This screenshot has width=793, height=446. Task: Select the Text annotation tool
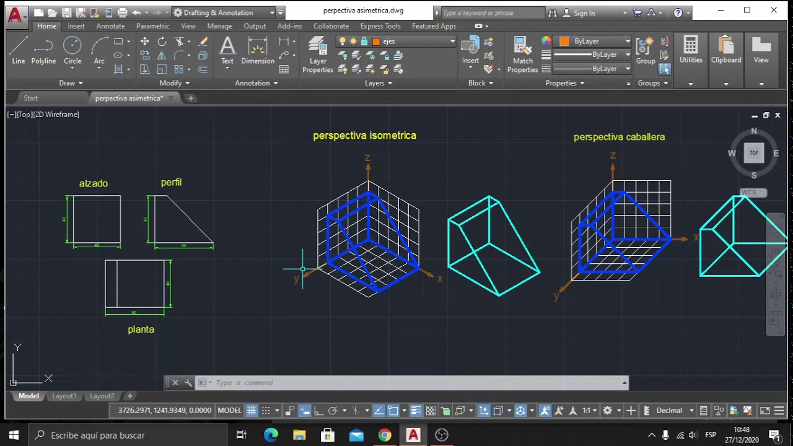point(227,51)
